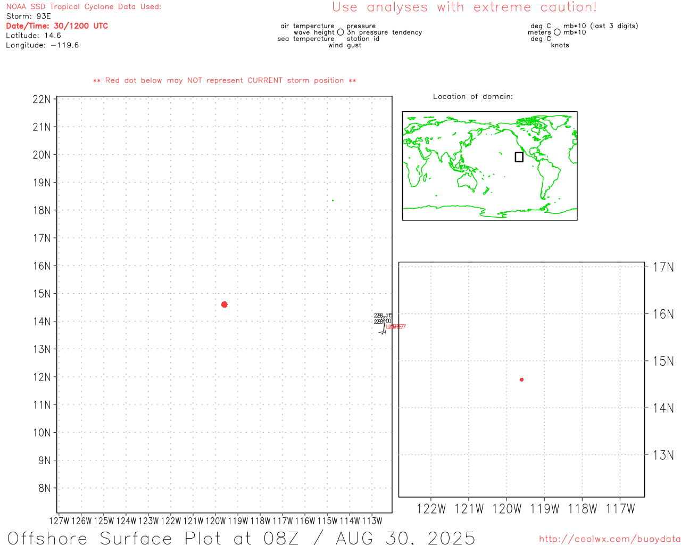Click the red-dot position disclaimer text
This screenshot has width=681, height=545.
point(225,80)
